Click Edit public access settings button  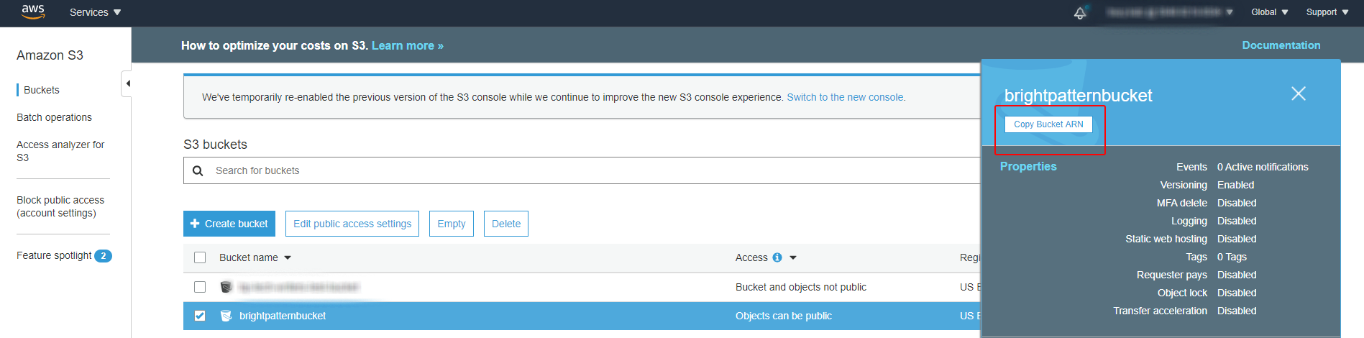[352, 224]
